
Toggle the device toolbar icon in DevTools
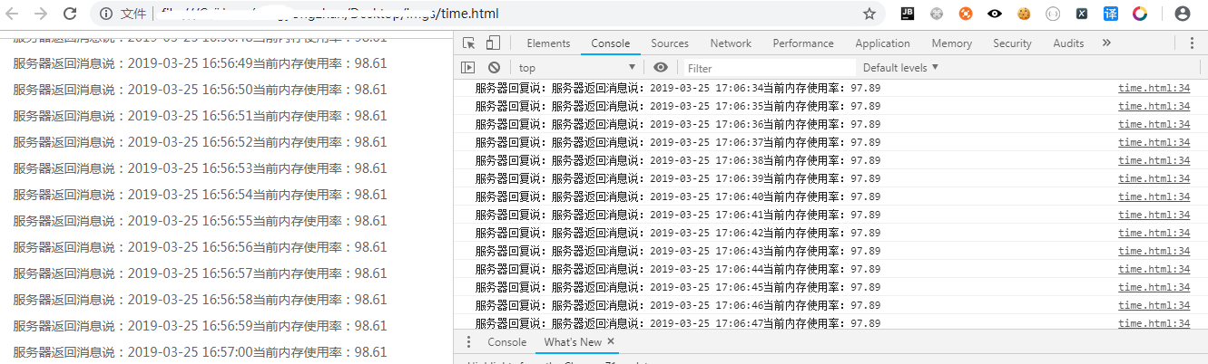tap(493, 43)
